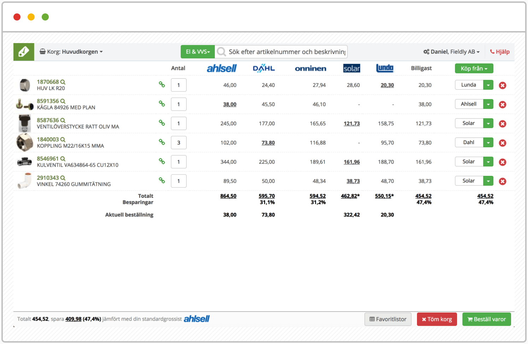Click the Lunda column logo
528x344 pixels.
(385, 68)
